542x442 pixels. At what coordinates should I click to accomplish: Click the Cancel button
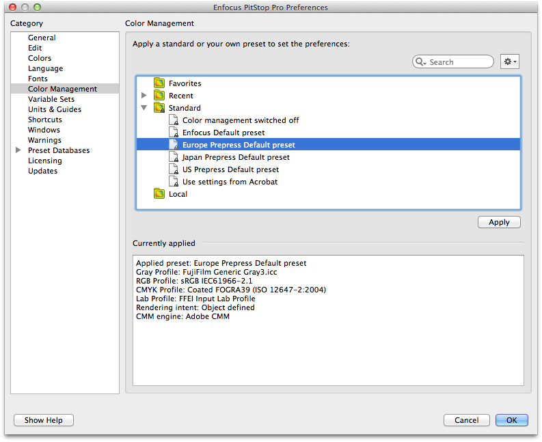(466, 420)
